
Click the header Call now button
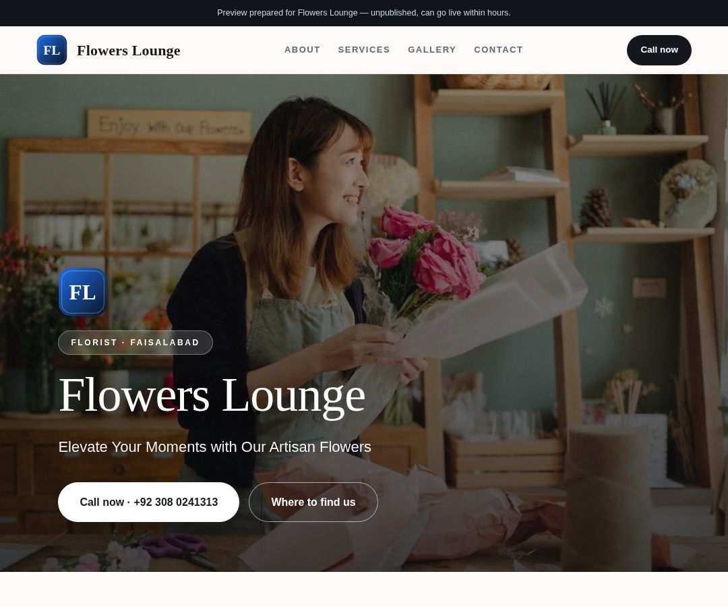[659, 50]
